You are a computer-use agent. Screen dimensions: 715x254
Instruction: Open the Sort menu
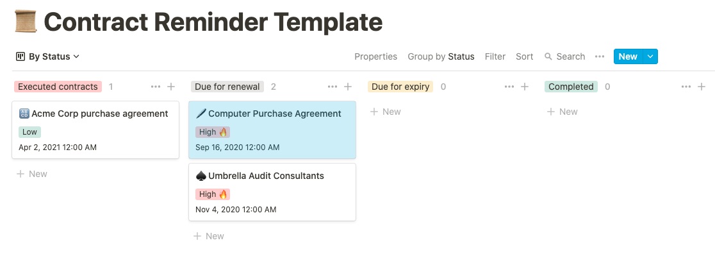click(524, 56)
